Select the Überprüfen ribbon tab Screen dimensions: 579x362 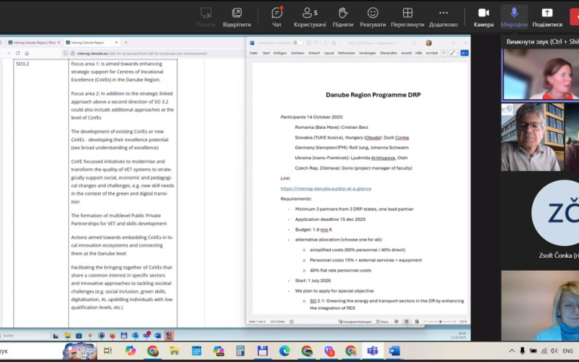388,53
